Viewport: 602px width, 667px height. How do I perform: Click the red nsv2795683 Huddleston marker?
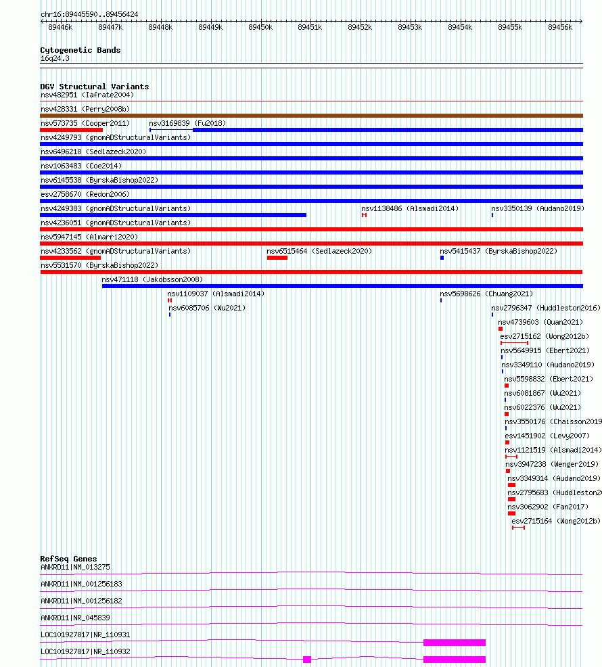(512, 499)
